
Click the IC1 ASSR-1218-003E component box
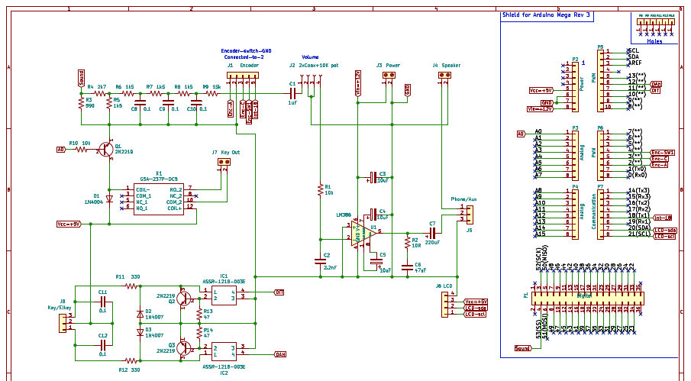227,293
